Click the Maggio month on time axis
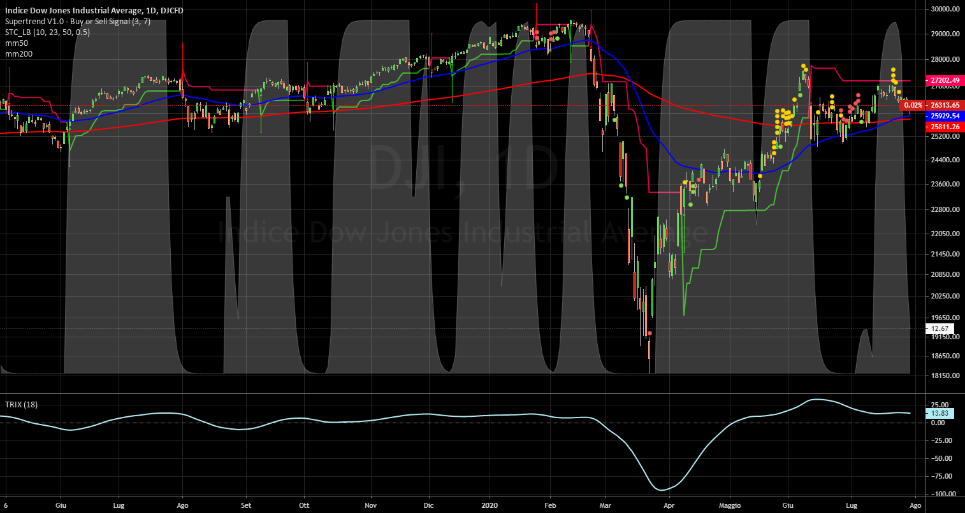The image size is (965, 513). tap(730, 505)
